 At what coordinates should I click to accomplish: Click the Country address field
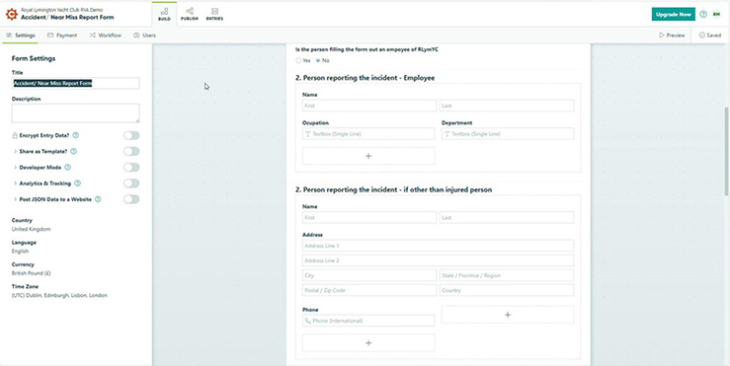click(x=507, y=290)
